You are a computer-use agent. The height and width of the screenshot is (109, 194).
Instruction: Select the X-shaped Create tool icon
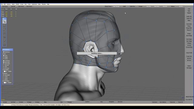pyautogui.click(x=5, y=25)
